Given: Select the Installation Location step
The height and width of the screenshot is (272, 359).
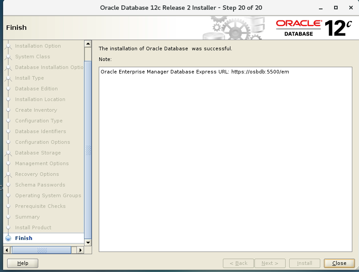Looking at the screenshot, I should [40, 99].
